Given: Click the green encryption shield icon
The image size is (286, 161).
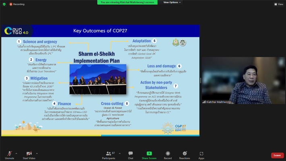Looking at the screenshot, I should point(4,4).
